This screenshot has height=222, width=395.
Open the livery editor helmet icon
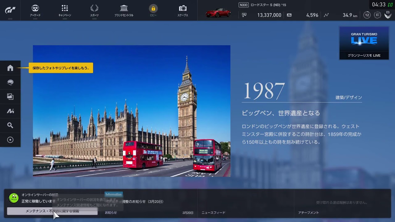tap(10, 82)
